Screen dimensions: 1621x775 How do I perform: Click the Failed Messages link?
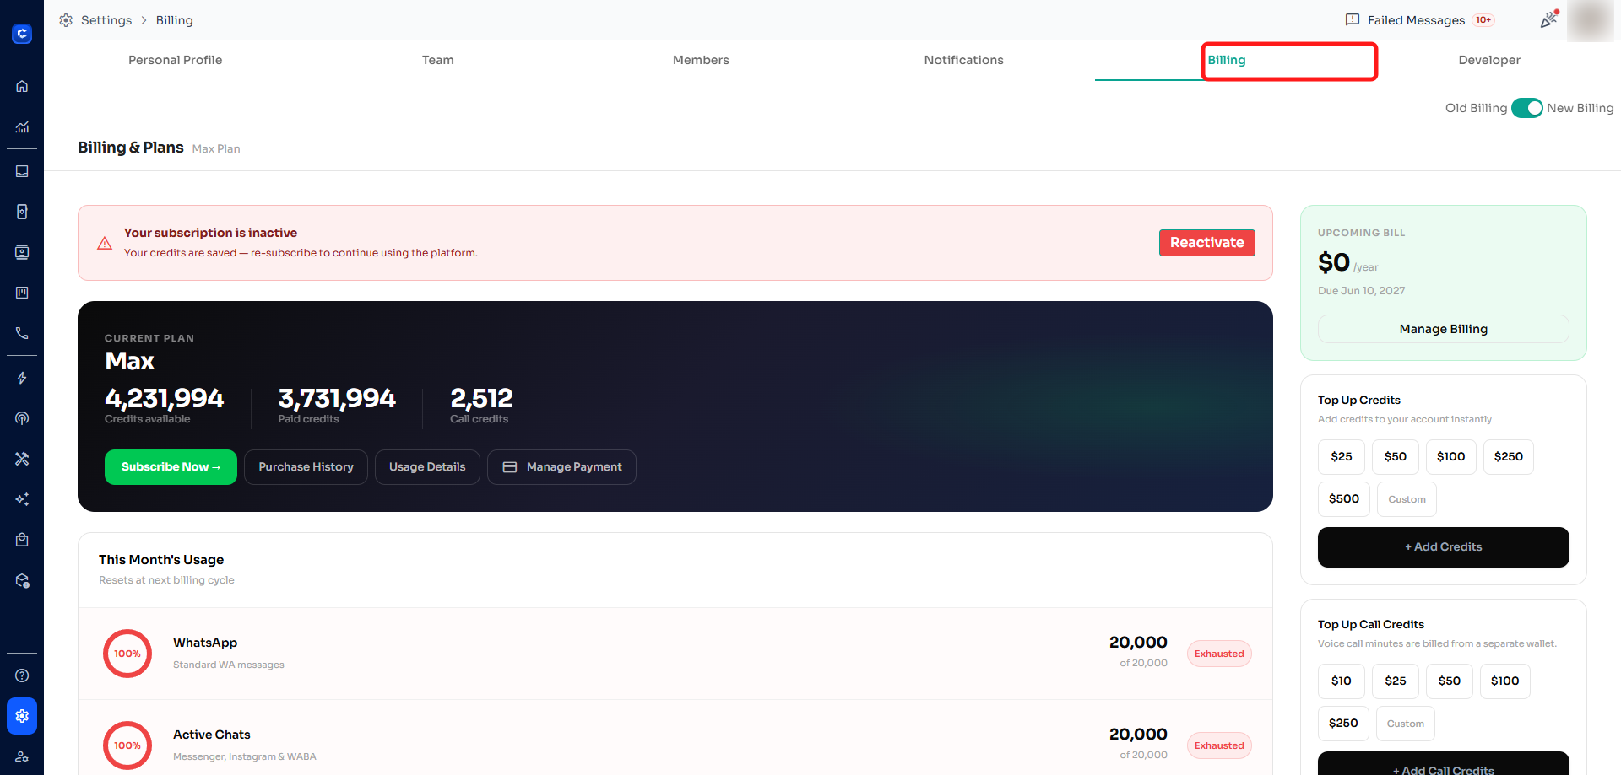tap(1416, 20)
